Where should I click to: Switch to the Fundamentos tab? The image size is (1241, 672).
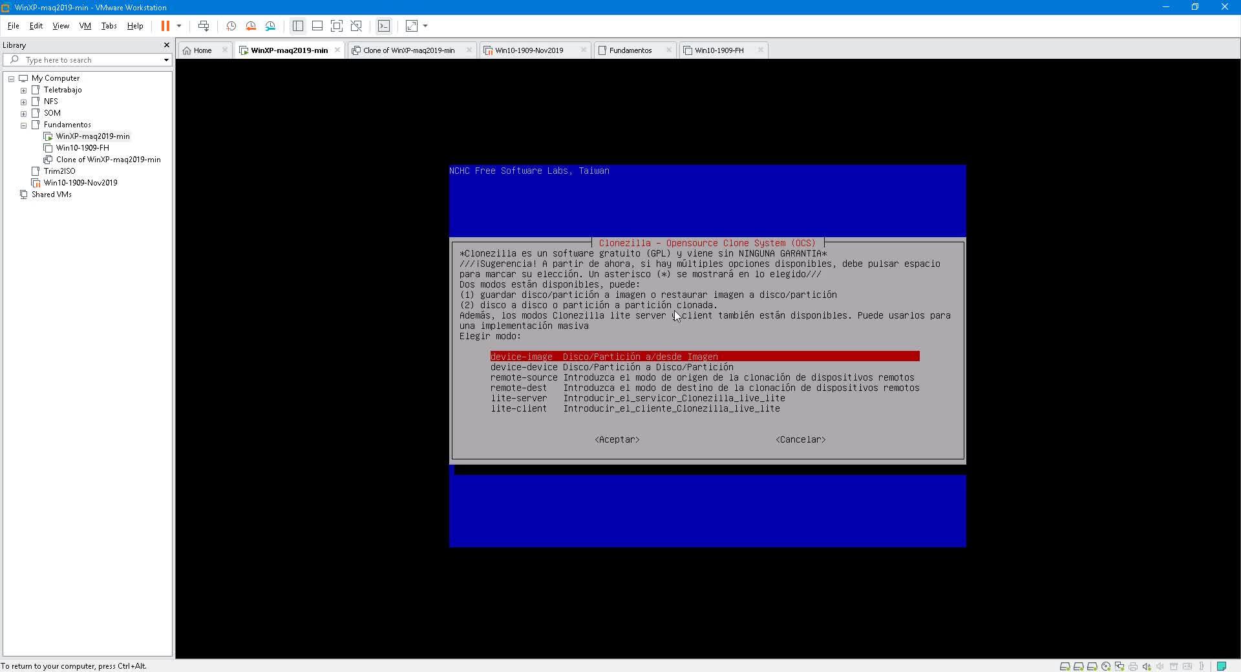pos(631,50)
